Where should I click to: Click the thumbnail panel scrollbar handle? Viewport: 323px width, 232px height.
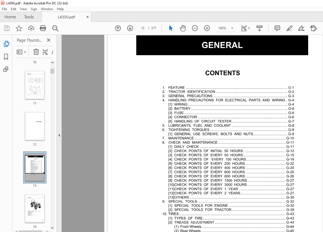tap(52, 71)
